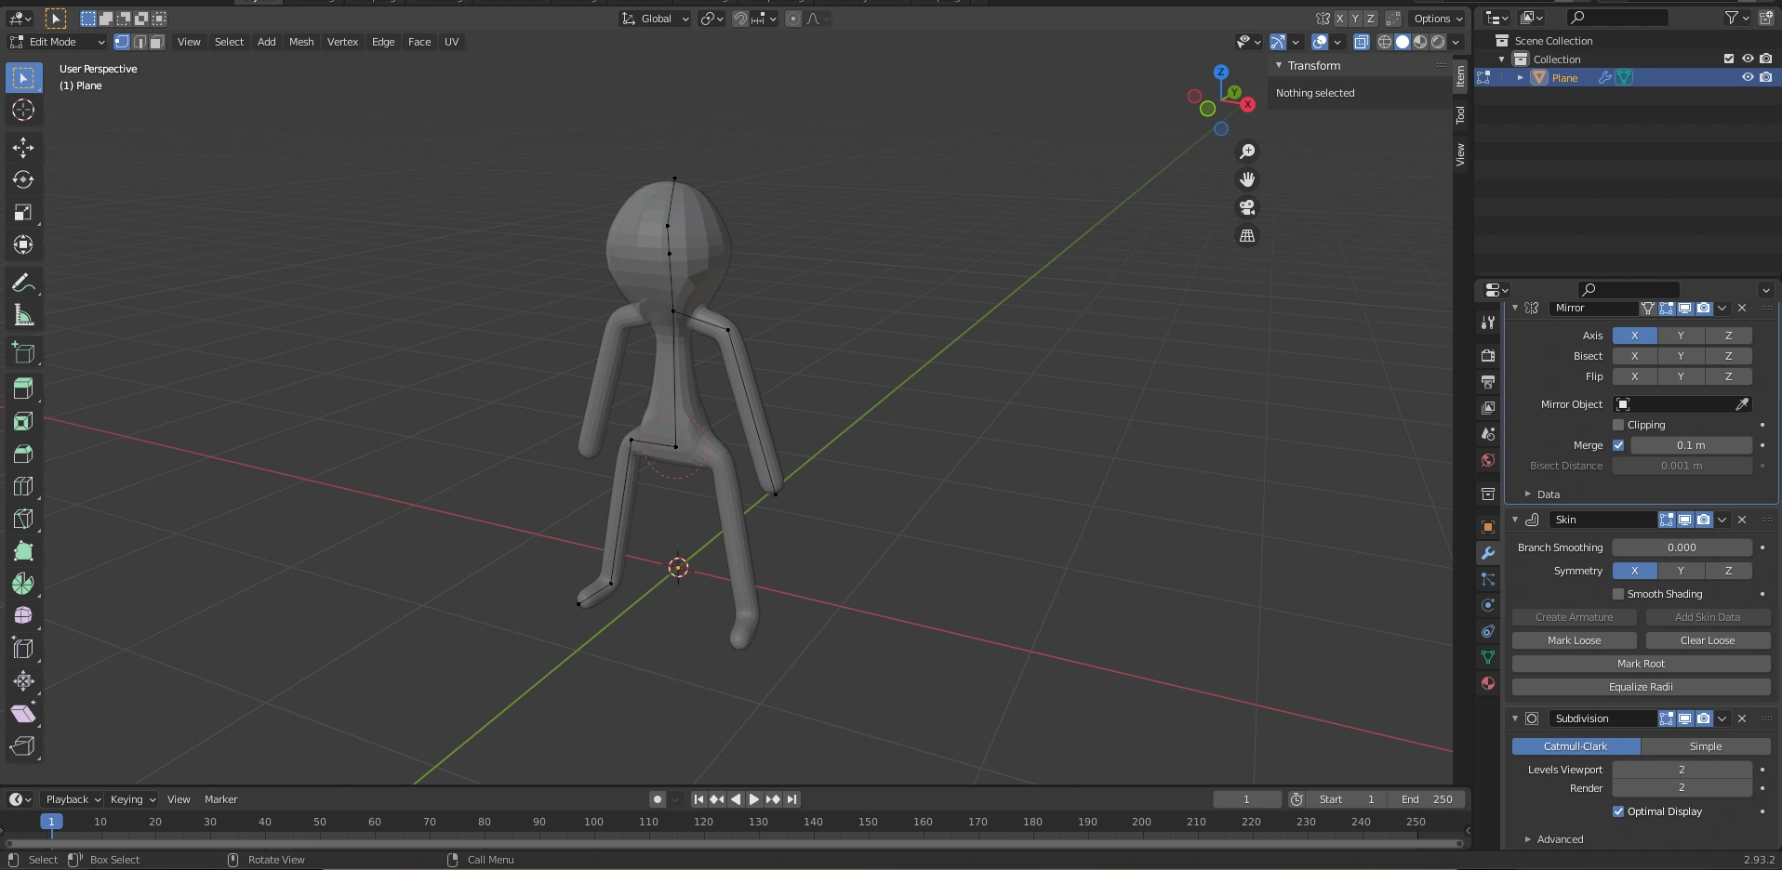The height and width of the screenshot is (870, 1782).
Task: Select the Move tool in the toolbar
Action: pyautogui.click(x=23, y=148)
